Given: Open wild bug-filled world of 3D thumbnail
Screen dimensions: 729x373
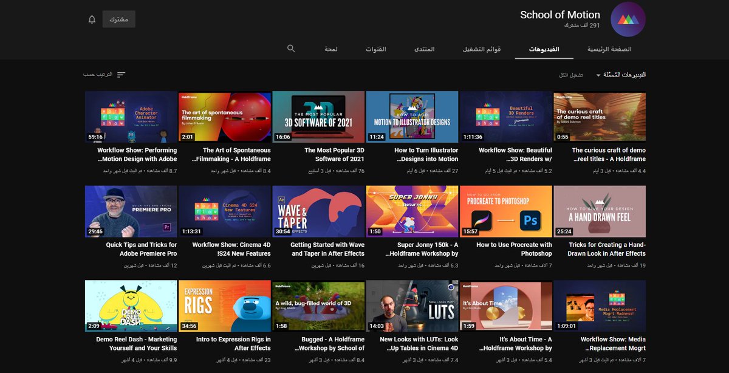Looking at the screenshot, I should 318,306.
